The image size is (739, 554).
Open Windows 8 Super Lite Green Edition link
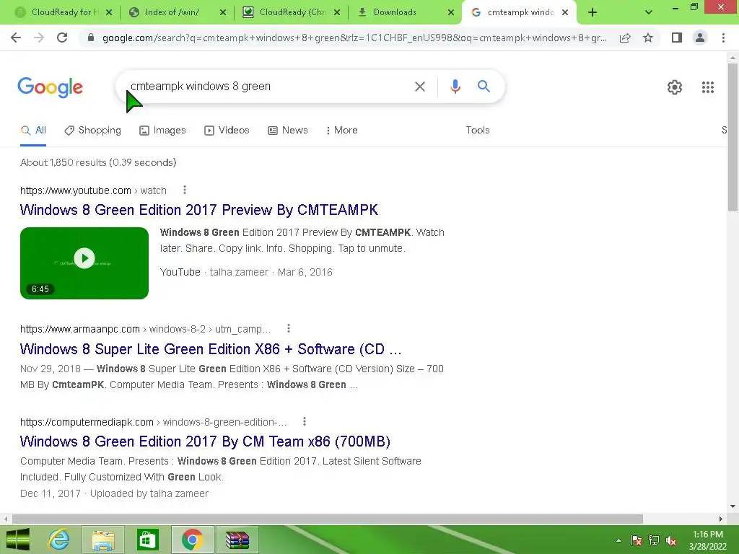click(x=211, y=349)
